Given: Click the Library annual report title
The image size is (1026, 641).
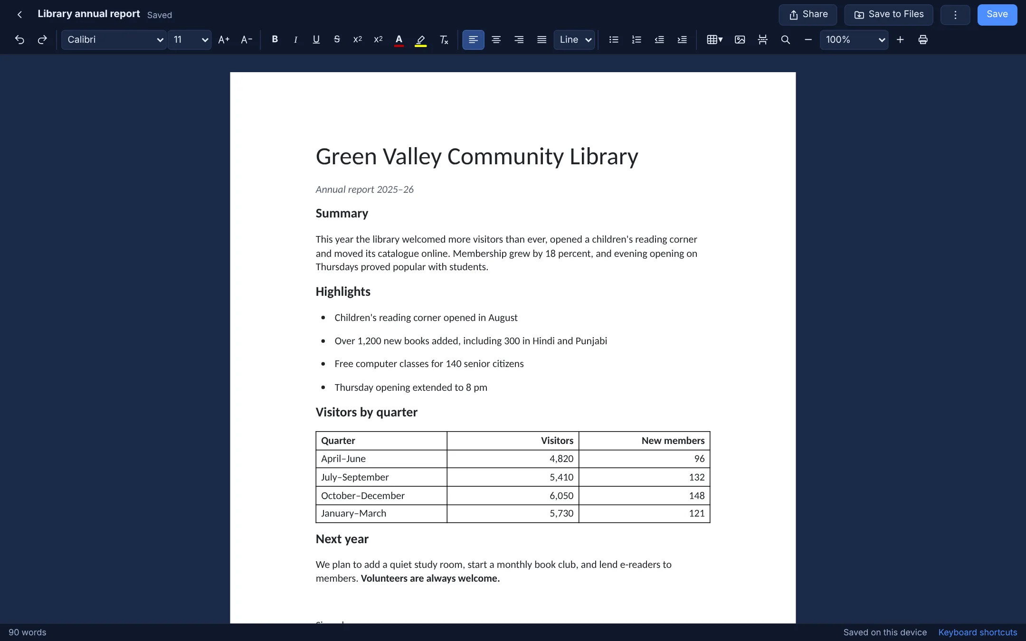Looking at the screenshot, I should pos(89,14).
